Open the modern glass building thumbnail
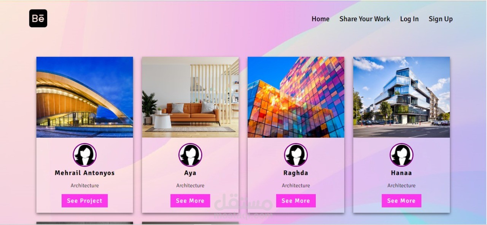Image resolution: width=487 pixels, height=225 pixels. coord(401,97)
